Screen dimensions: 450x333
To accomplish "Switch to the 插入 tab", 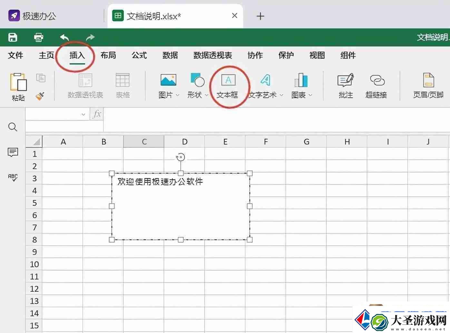I will tap(77, 55).
